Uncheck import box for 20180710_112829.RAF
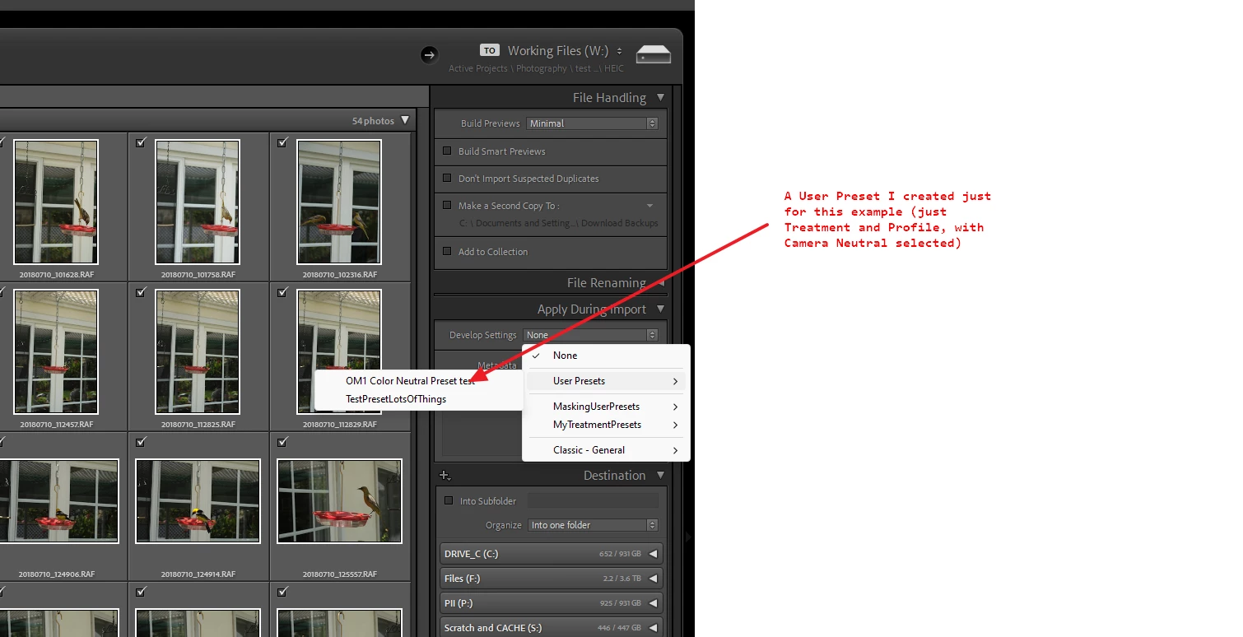The image size is (1243, 637). [283, 292]
